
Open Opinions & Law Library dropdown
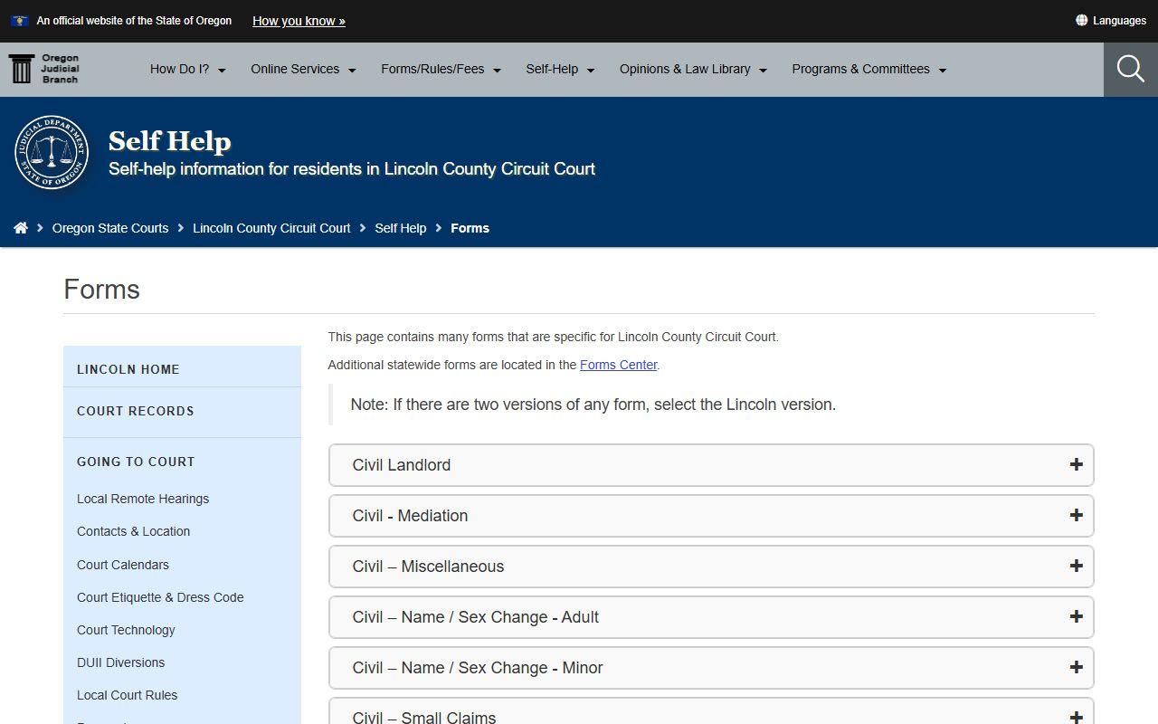click(x=694, y=69)
